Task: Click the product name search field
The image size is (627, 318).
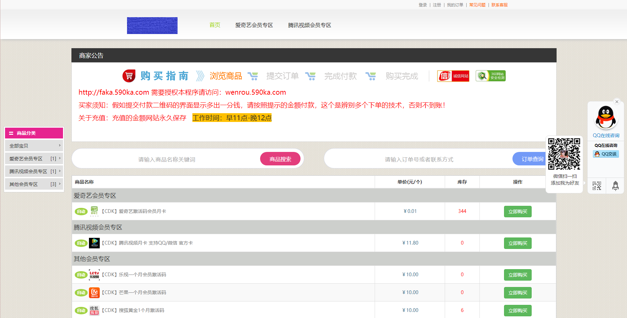Action: (x=167, y=159)
